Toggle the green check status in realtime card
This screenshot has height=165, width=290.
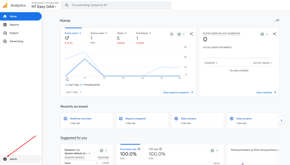264,34
